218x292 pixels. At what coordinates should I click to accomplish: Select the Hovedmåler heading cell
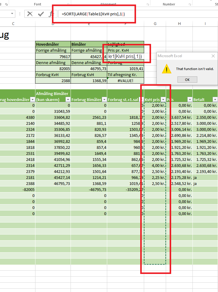pyautogui.click(x=53, y=44)
